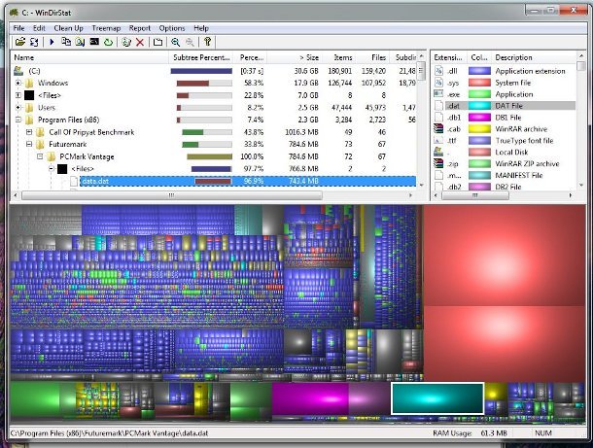Click the data.dat file icon
The height and width of the screenshot is (448, 593).
click(x=74, y=181)
